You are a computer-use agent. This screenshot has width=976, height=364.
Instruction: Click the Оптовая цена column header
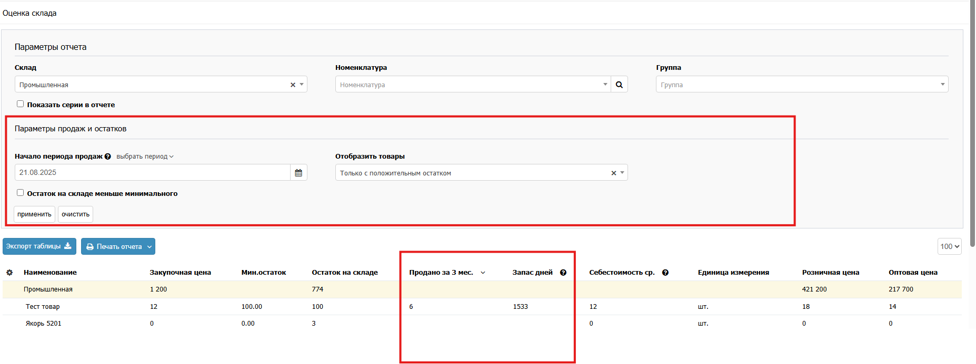[913, 273]
